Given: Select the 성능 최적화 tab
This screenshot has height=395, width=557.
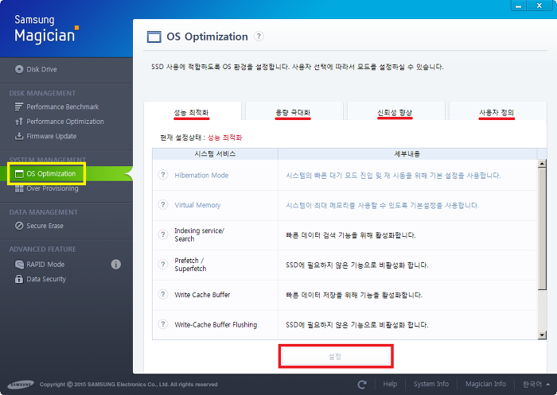Looking at the screenshot, I should (193, 111).
